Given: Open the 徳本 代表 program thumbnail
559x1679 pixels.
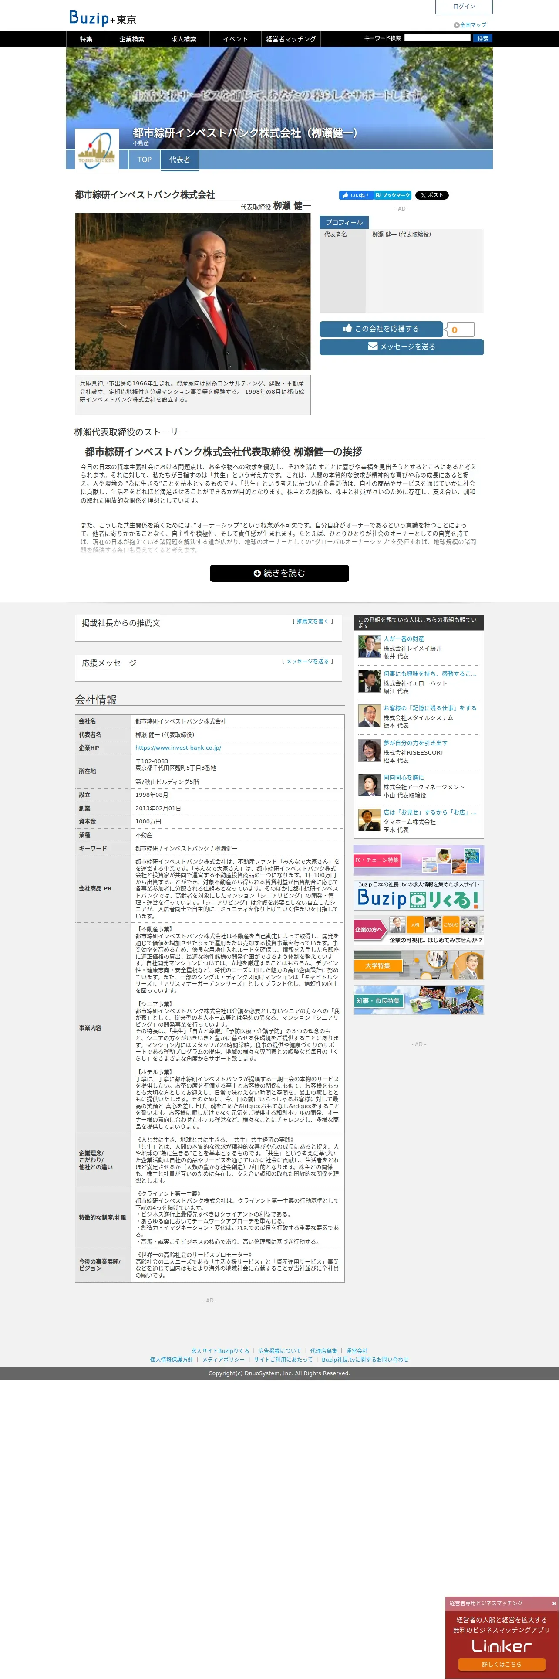Looking at the screenshot, I should (x=369, y=716).
